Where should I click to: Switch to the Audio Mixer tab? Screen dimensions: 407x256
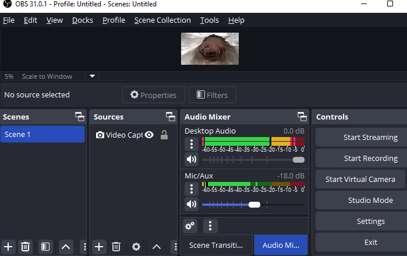point(281,245)
